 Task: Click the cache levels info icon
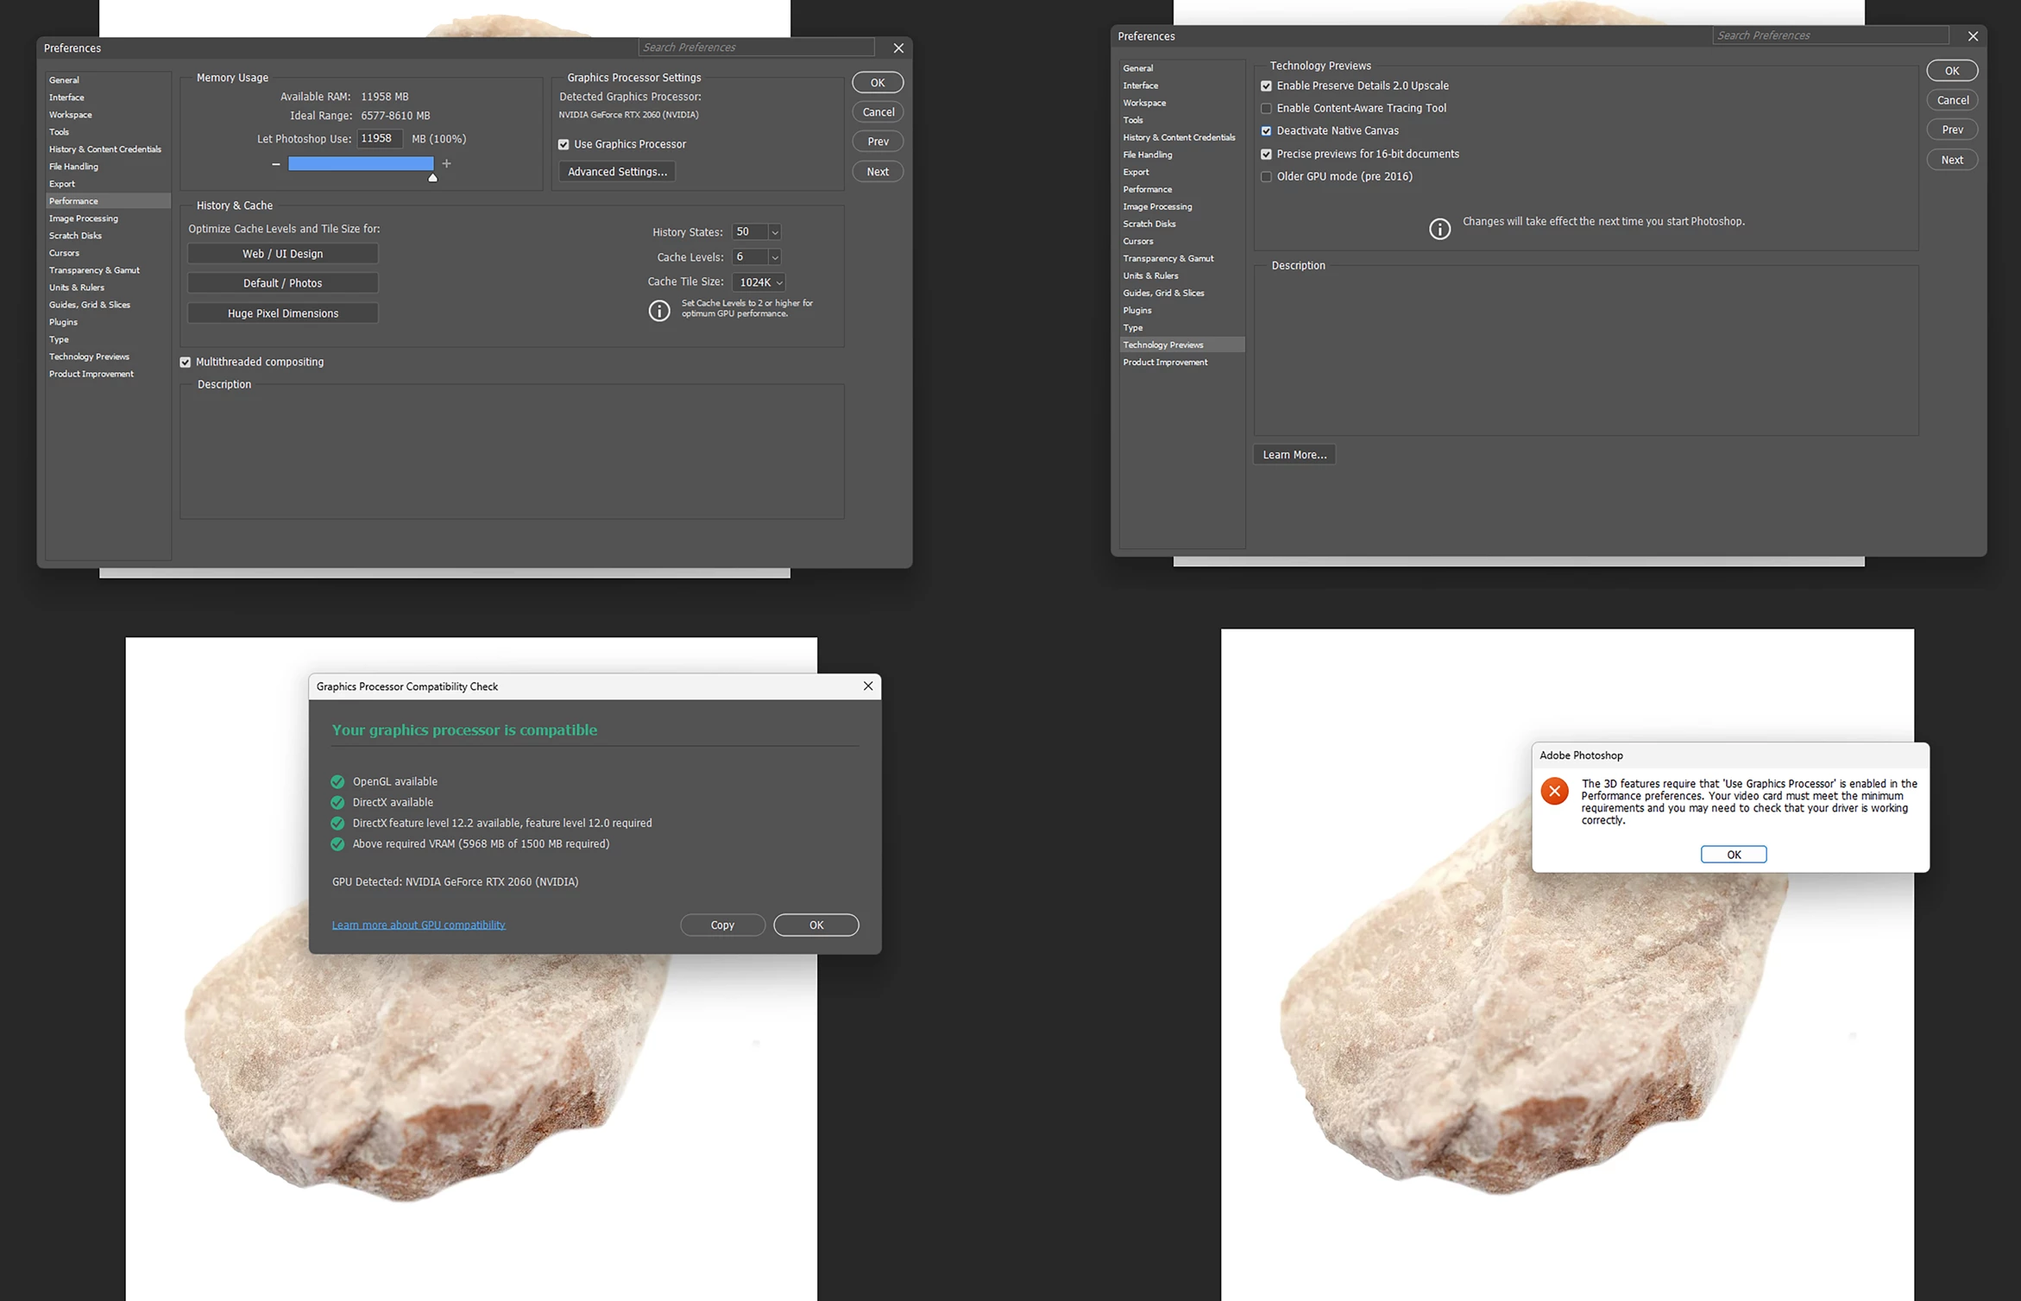(658, 310)
